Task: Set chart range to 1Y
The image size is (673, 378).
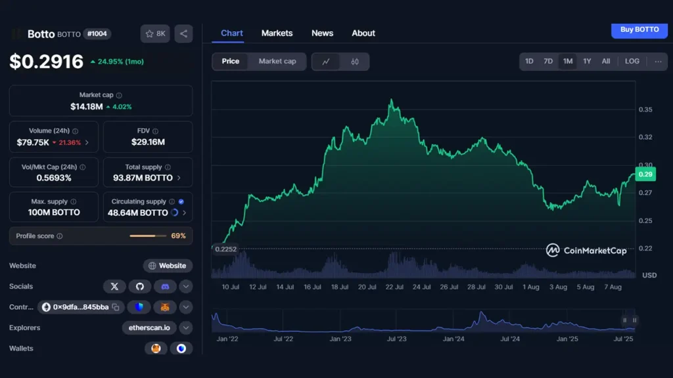Action: pyautogui.click(x=587, y=61)
